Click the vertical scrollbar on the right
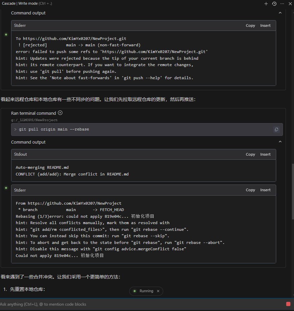Image resolution: width=294 pixels, height=311 pixels. click(293, 192)
